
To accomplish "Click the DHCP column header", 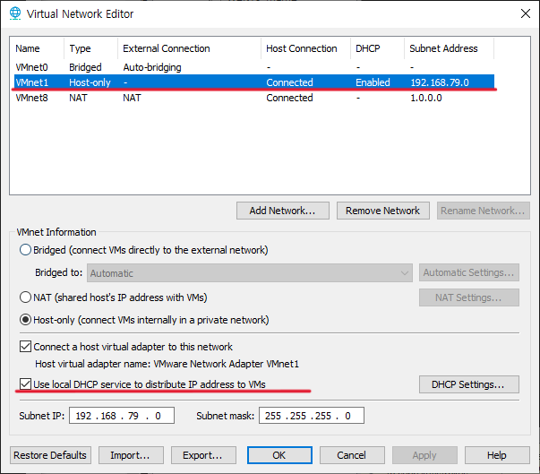I will click(377, 48).
